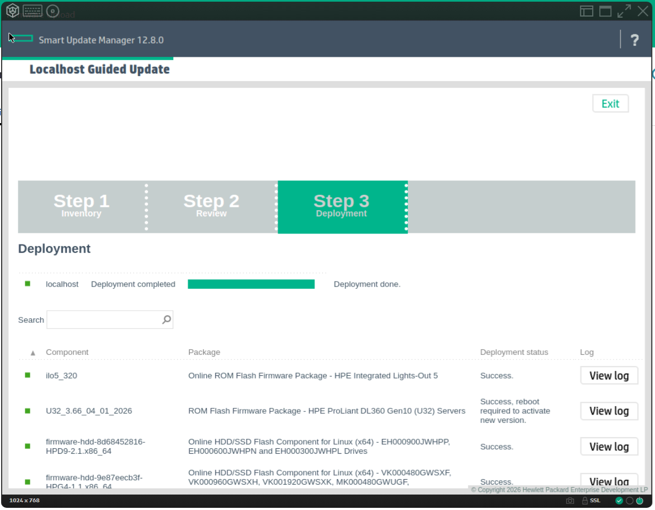
Task: View log for ilo5_320
Action: coord(609,375)
